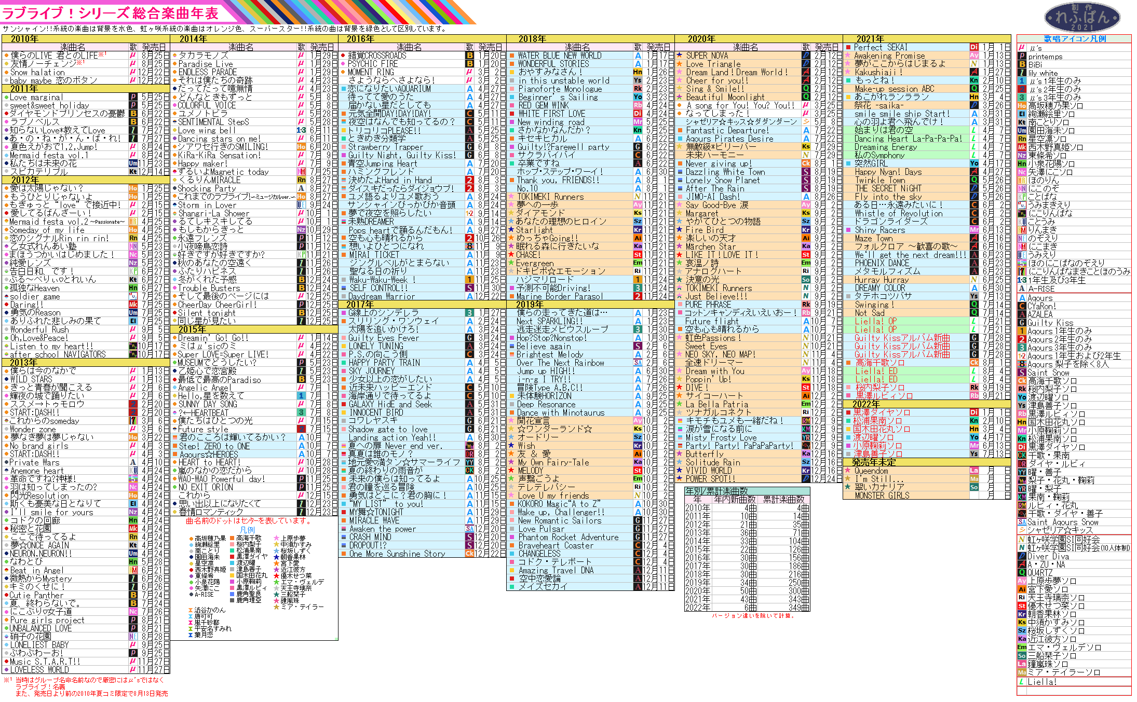The image size is (1137, 702).
Task: Click the Ho icon beside 高坂穂乃果ソロ
Action: click(x=1021, y=105)
